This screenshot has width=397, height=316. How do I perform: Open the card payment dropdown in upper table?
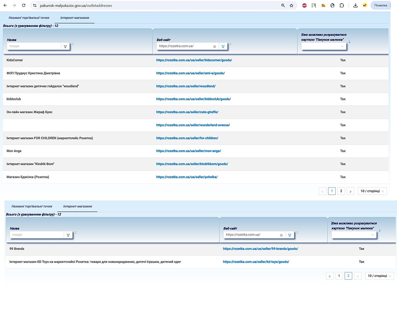pyautogui.click(x=324, y=46)
